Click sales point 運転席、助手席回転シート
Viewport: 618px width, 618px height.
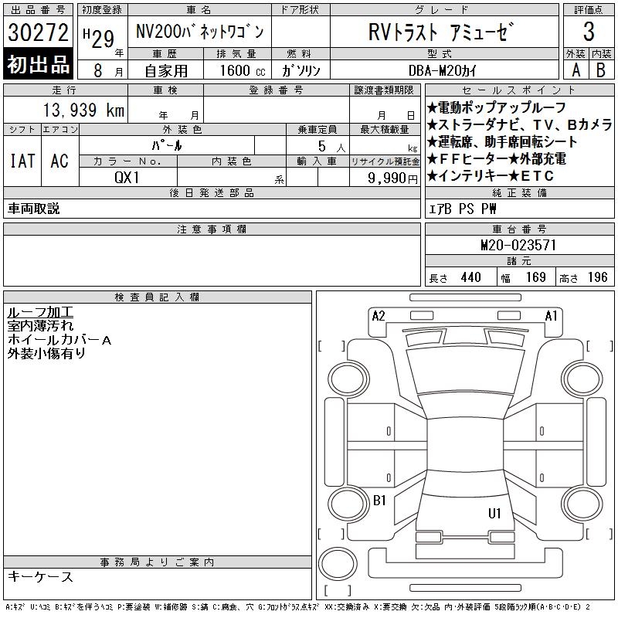pyautogui.click(x=502, y=141)
